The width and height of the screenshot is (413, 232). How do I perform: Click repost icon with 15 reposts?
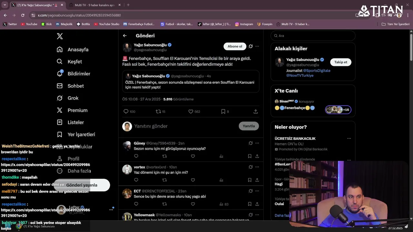coord(160,111)
